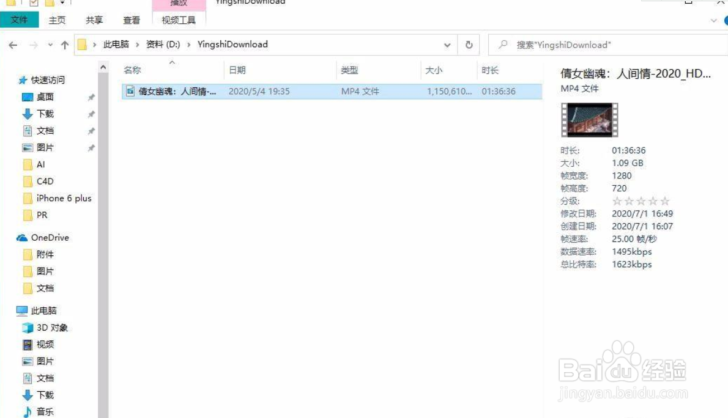Open recent locations dropdown arrow

50,45
